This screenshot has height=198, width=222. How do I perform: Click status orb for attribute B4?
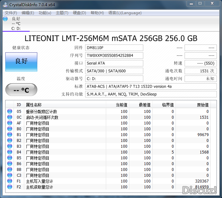click(10, 152)
